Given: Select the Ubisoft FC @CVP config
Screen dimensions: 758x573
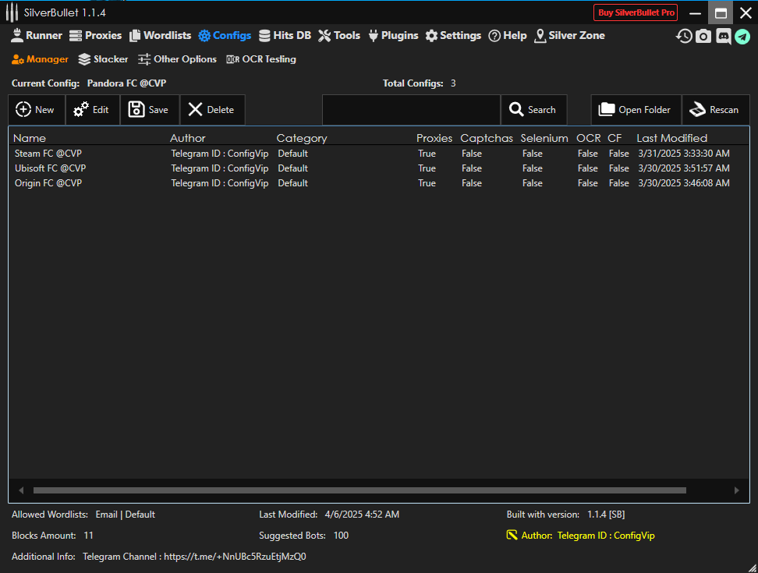Looking at the screenshot, I should tap(378, 168).
